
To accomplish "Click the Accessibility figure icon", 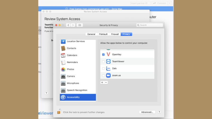I will pyautogui.click(x=63, y=97).
